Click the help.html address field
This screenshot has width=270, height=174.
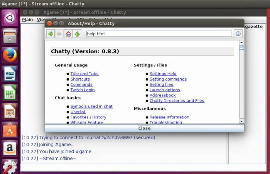(x=159, y=34)
